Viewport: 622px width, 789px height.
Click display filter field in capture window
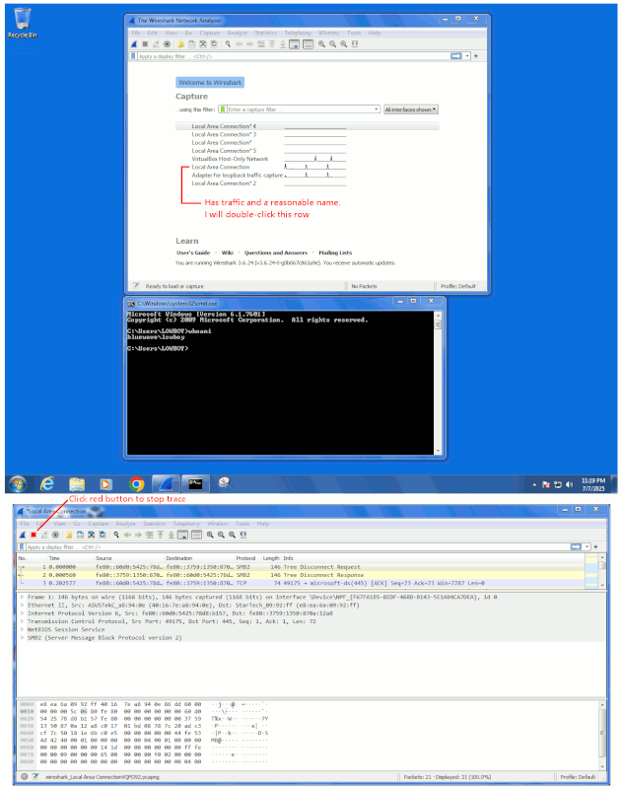point(297,547)
